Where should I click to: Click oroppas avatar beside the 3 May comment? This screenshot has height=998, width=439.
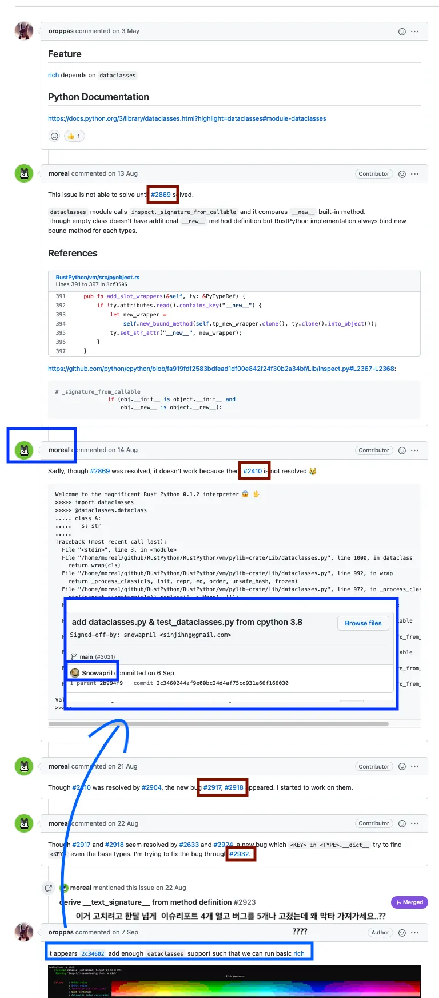[24, 31]
